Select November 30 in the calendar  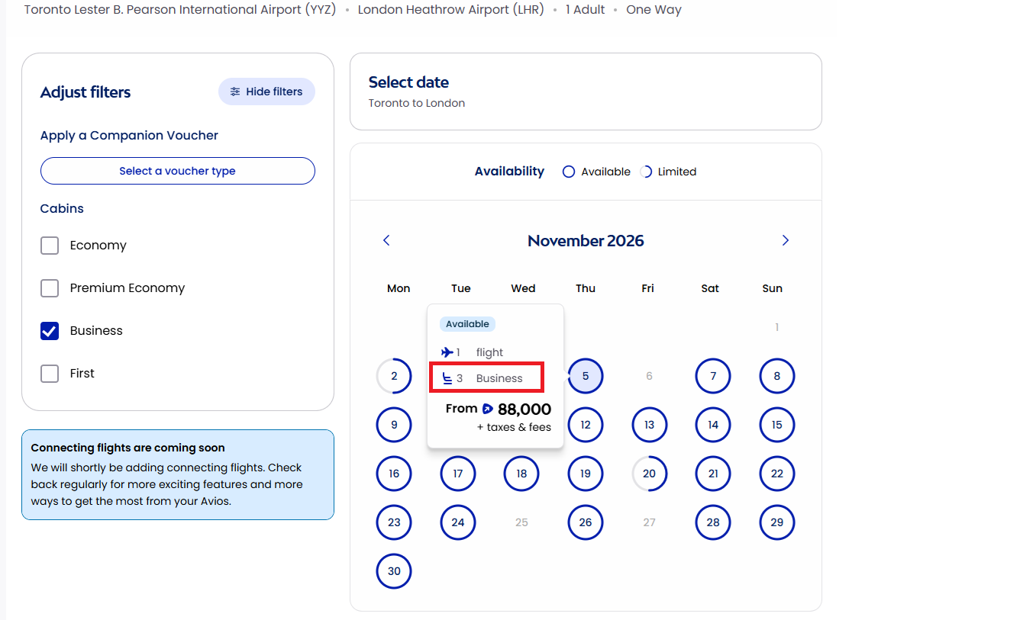click(x=394, y=571)
